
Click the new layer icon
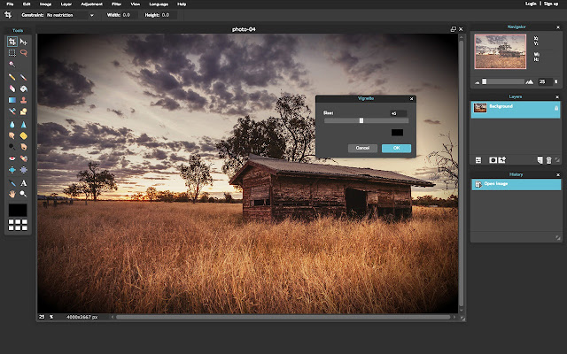(x=539, y=159)
